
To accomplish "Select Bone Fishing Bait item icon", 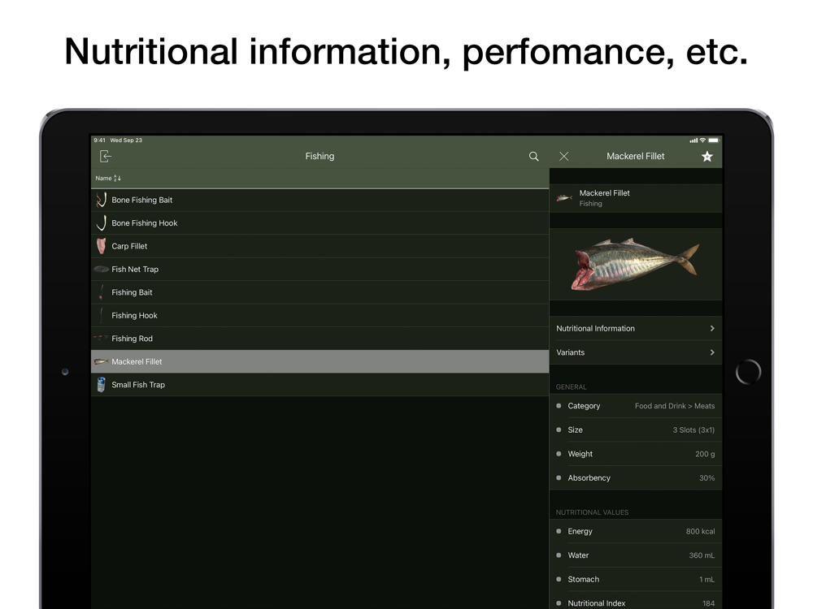I will click(x=101, y=200).
